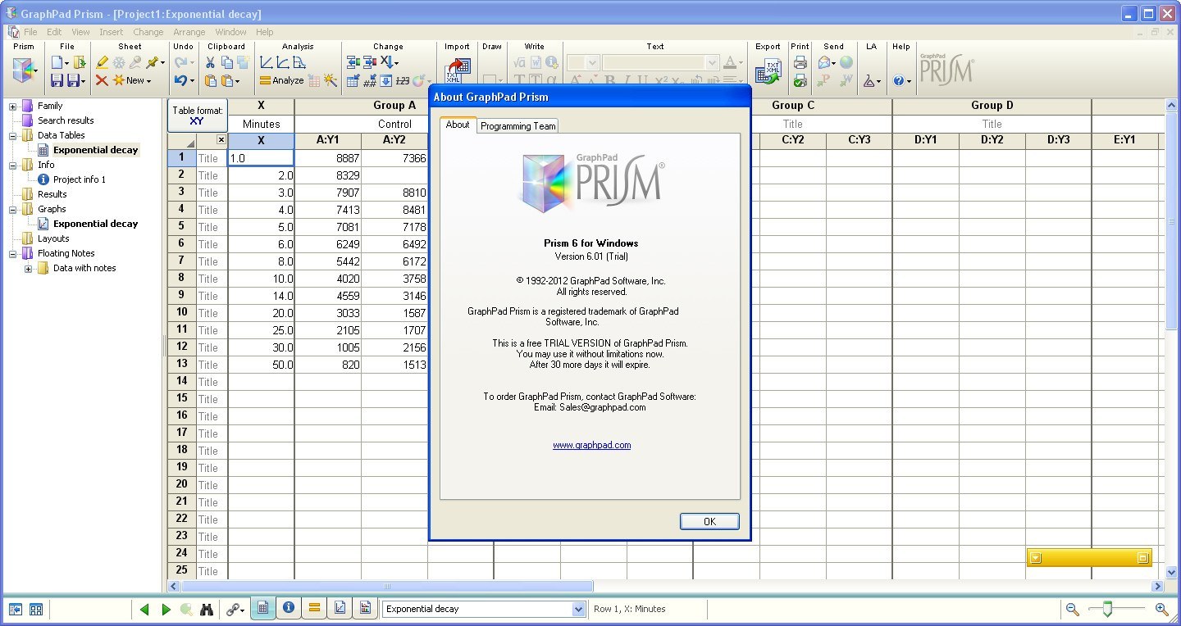Expand the Family tree node
The image size is (1181, 626).
13,106
